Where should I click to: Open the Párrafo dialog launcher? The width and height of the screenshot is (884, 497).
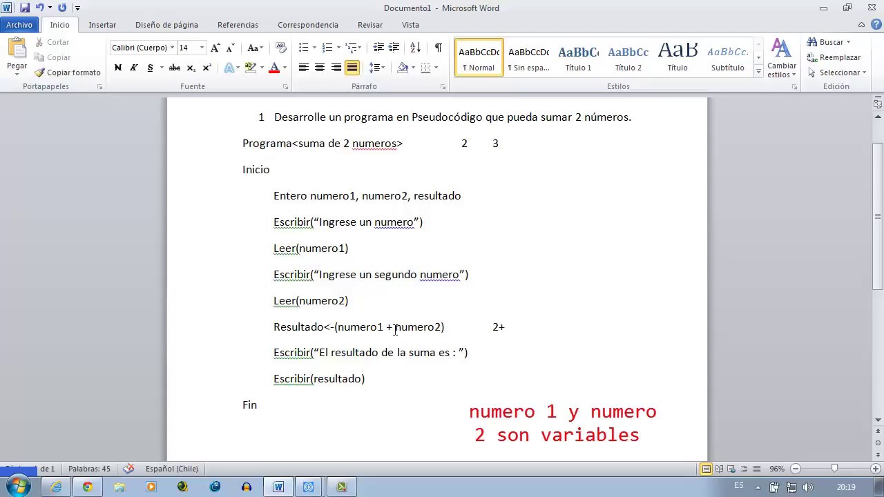point(443,87)
